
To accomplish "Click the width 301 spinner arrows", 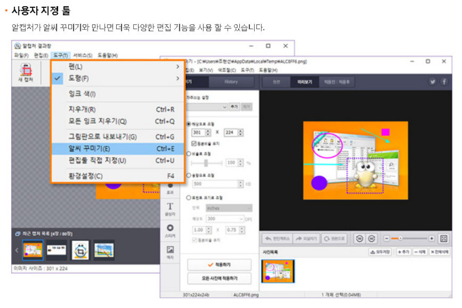I will [x=208, y=133].
